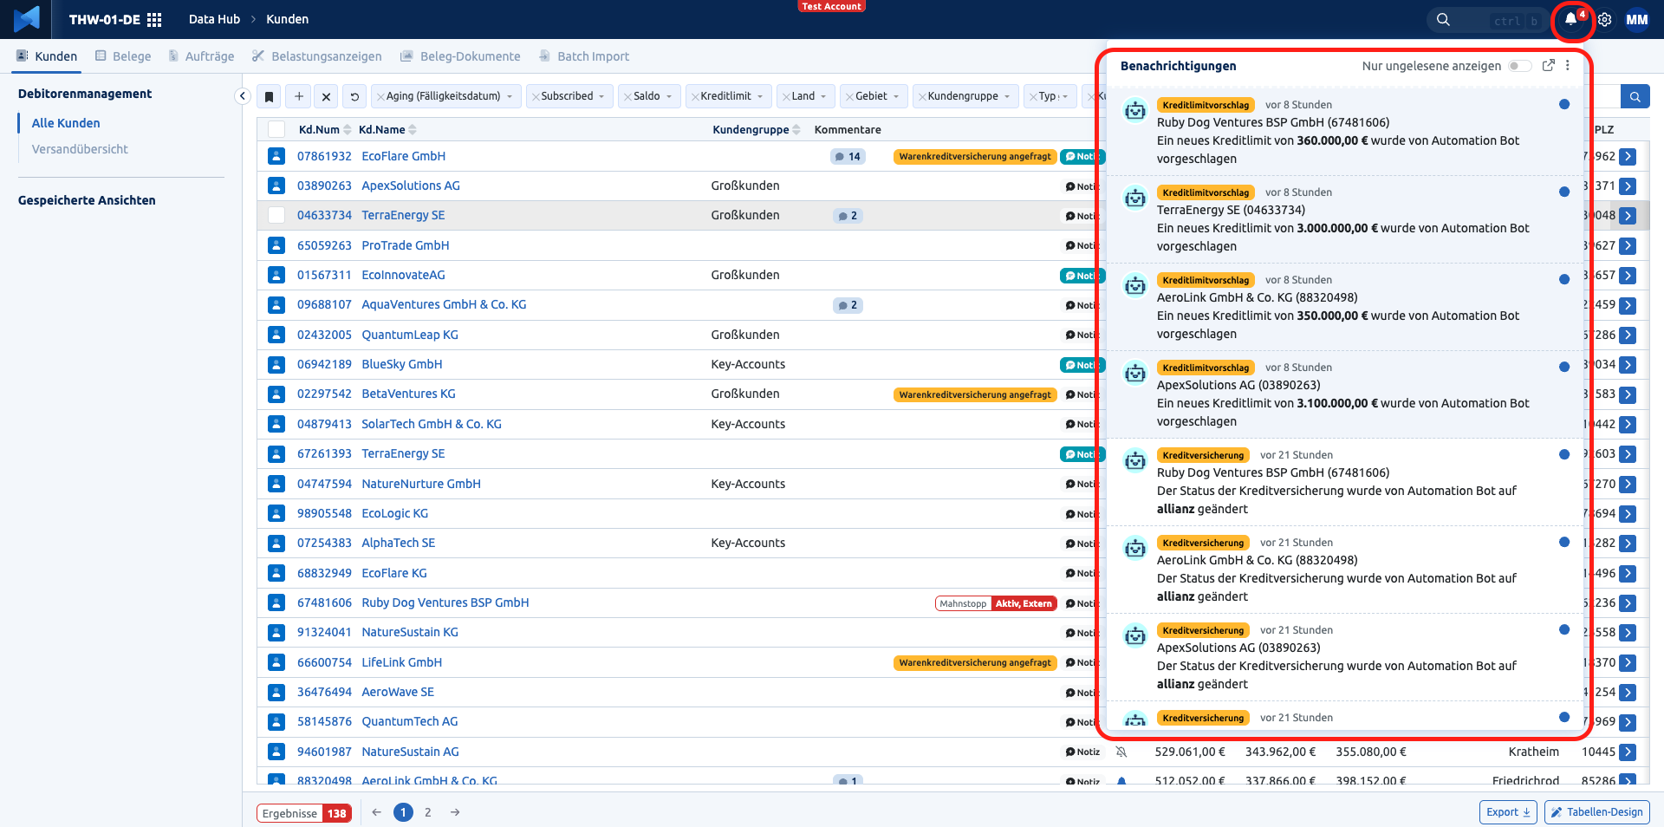The height and width of the screenshot is (827, 1664).
Task: Mark AeroLink Kreditlimitvorschlag notification read dot
Action: (x=1564, y=279)
